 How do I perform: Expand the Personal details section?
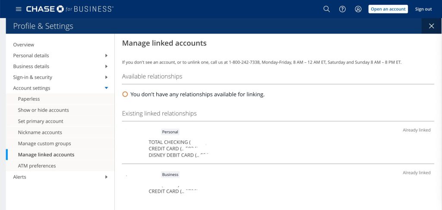tap(106, 56)
